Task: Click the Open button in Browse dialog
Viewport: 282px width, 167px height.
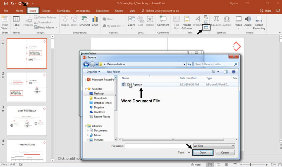Action: tap(203, 152)
